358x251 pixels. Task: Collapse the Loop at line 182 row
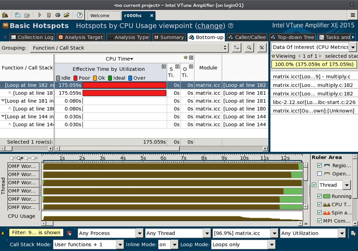[3, 85]
